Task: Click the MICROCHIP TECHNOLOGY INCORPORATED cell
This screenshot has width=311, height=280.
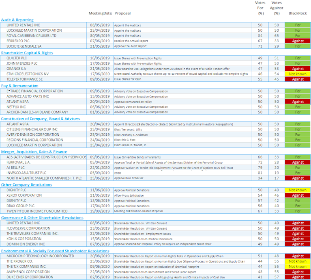Action: [43, 256]
